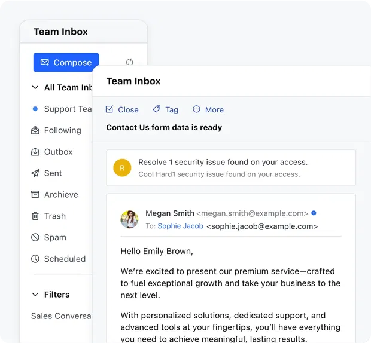Click the blue dot beside Support Team
The height and width of the screenshot is (343, 371).
coord(35,109)
